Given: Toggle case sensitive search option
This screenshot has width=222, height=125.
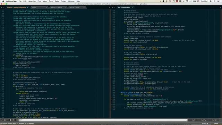Looking at the screenshot, I should [5, 120].
